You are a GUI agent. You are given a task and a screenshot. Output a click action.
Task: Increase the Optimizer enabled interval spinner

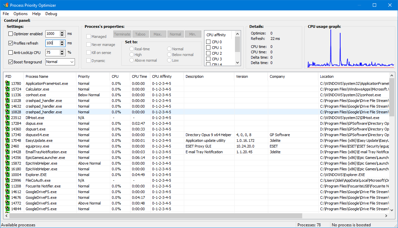pos(62,32)
